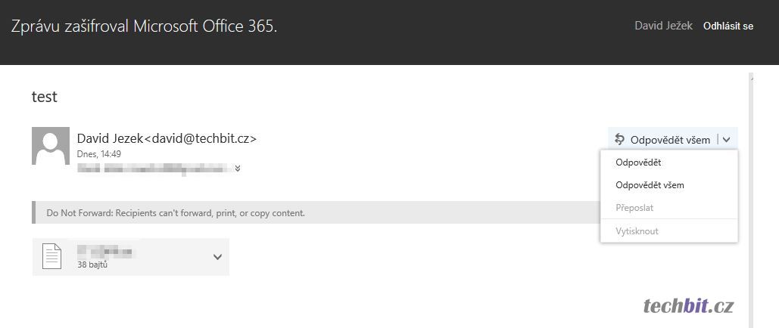Click the "Zprávu zašifroval Microsoft Office 365" heading
Viewport: 779px width, 328px height.
(145, 26)
